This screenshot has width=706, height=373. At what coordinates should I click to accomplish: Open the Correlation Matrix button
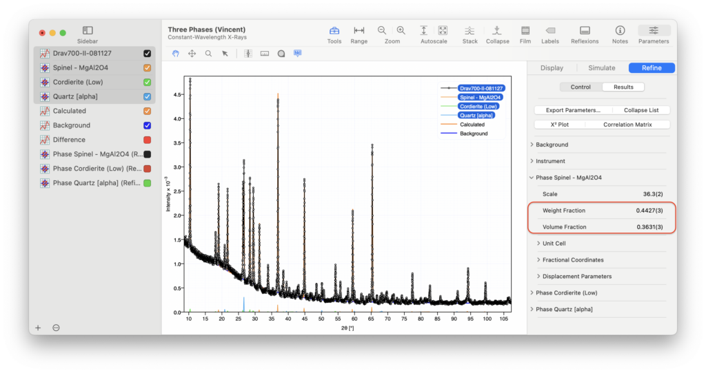627,125
